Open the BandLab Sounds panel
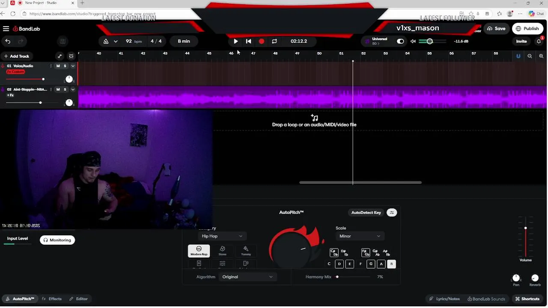 coord(486,299)
